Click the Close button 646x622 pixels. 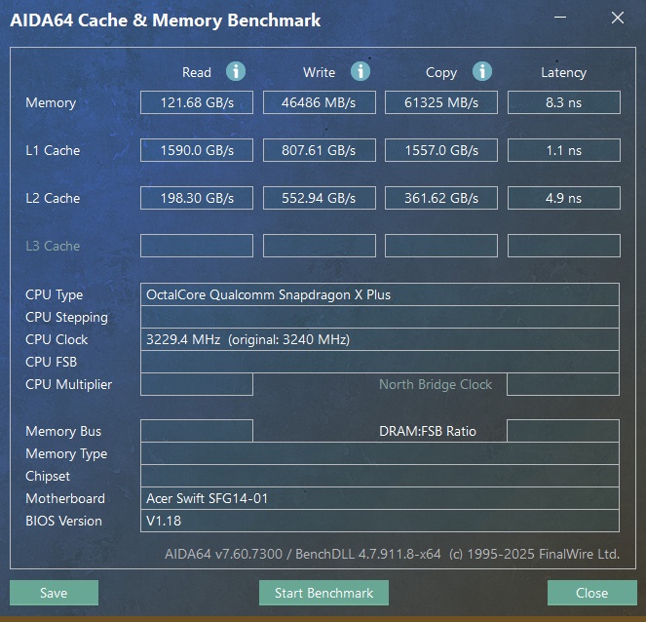click(592, 593)
